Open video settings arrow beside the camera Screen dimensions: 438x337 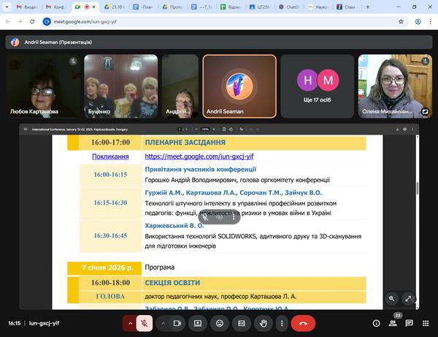click(162, 323)
